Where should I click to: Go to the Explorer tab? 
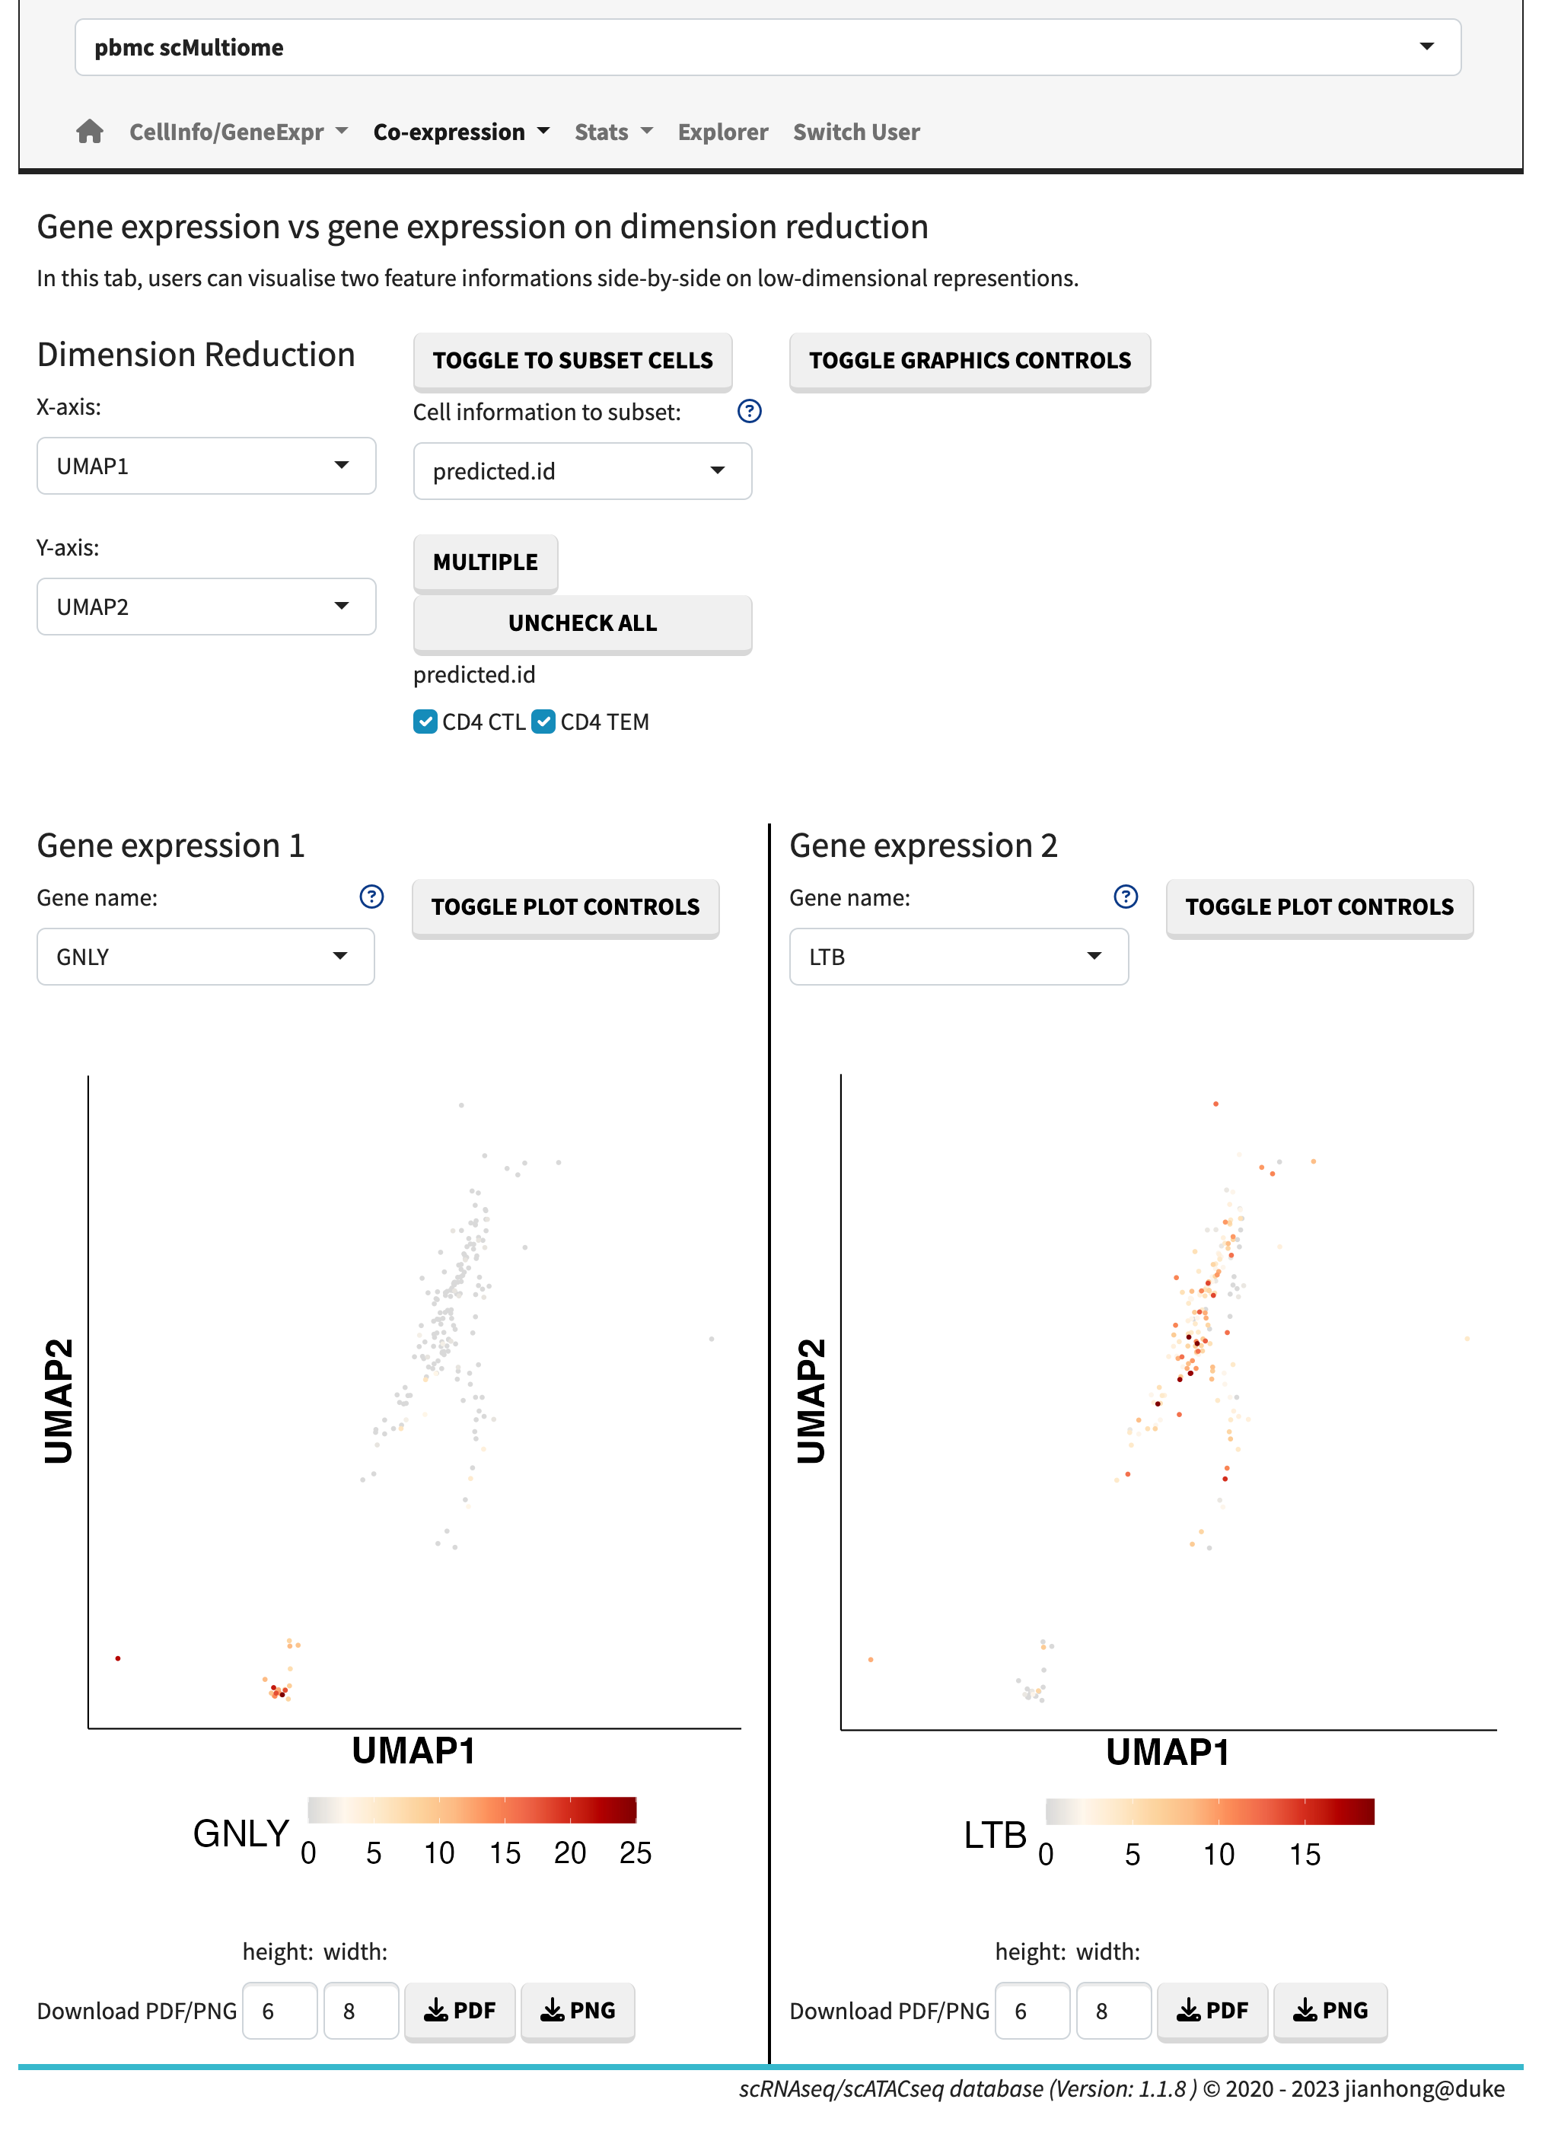point(722,132)
